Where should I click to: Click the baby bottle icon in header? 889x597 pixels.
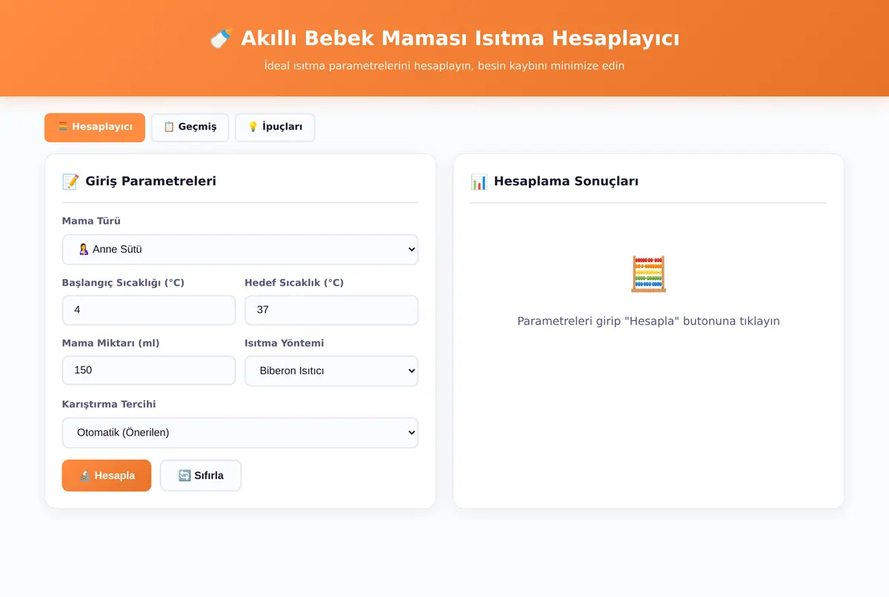pos(221,39)
